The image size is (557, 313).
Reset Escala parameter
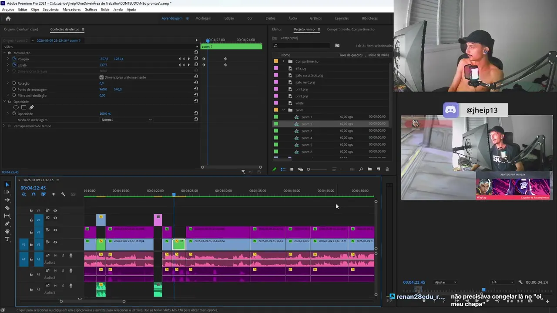pyautogui.click(x=196, y=64)
